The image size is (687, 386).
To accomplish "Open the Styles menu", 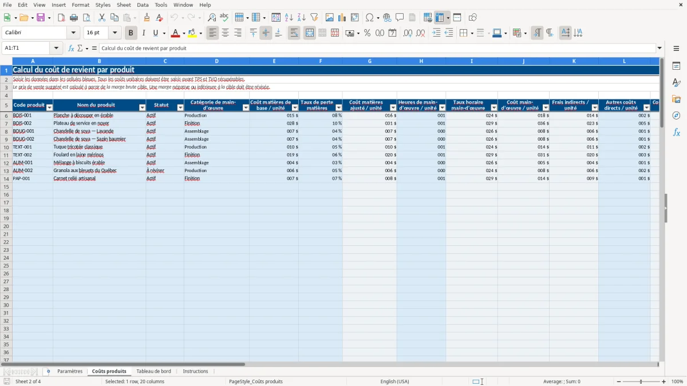I will click(103, 5).
